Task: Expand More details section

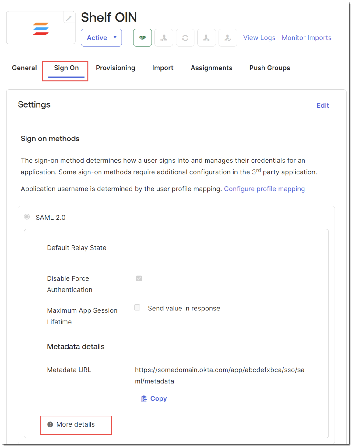Action: click(71, 424)
